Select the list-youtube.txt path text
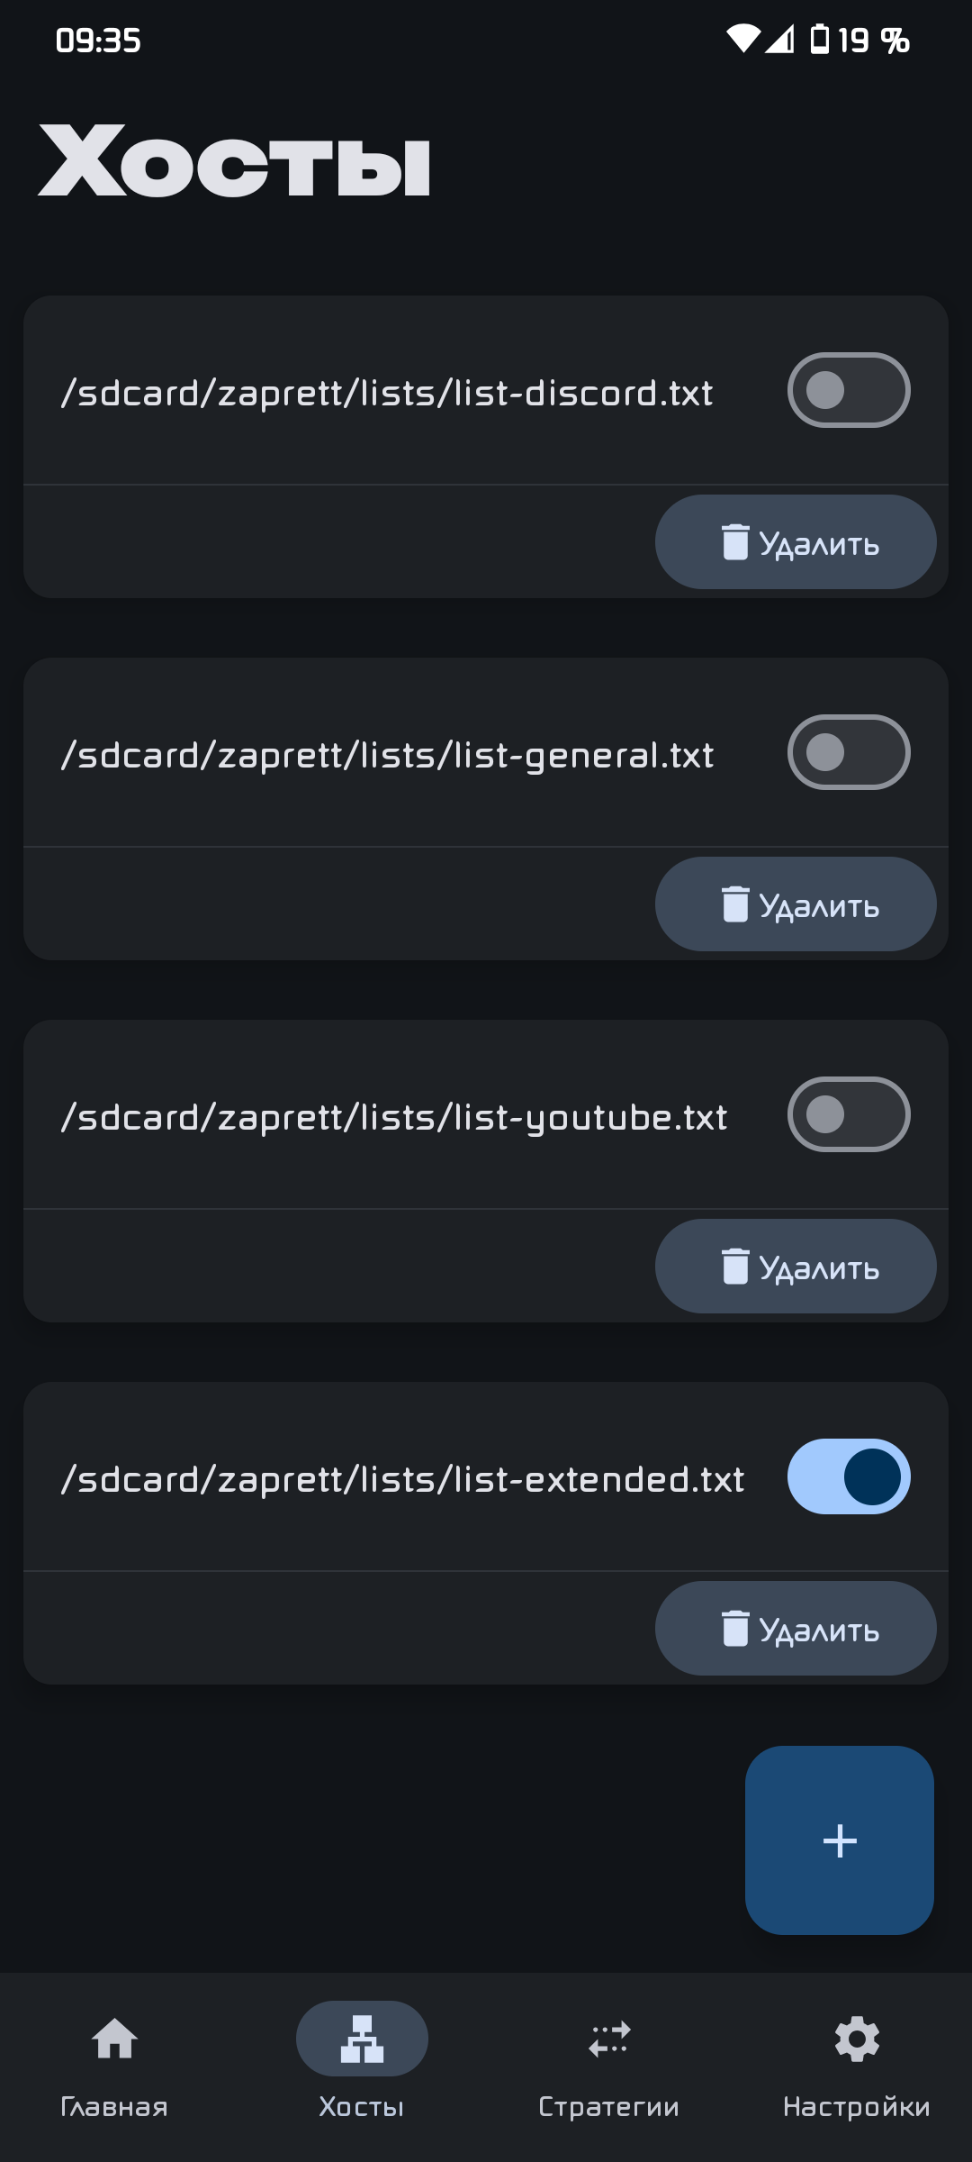 click(394, 1118)
